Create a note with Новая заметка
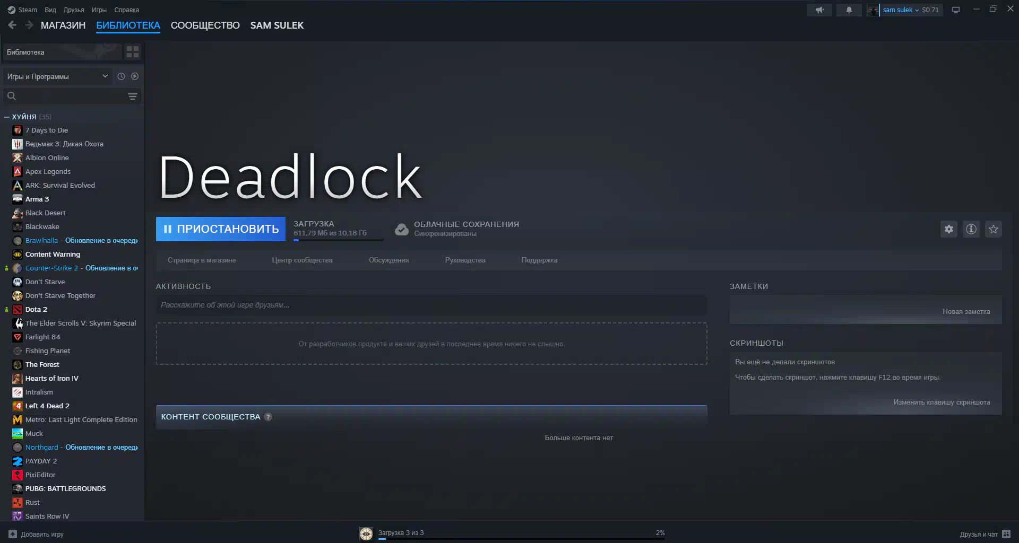The image size is (1019, 543). (x=966, y=311)
